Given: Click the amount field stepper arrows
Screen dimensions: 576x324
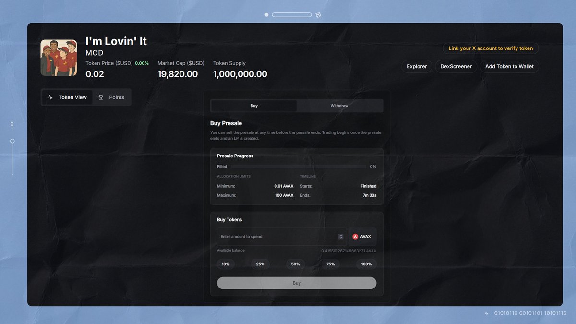Looking at the screenshot, I should (x=341, y=237).
